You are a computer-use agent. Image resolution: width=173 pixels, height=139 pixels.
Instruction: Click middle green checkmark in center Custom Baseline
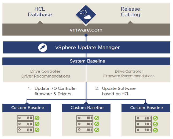pos(97,124)
